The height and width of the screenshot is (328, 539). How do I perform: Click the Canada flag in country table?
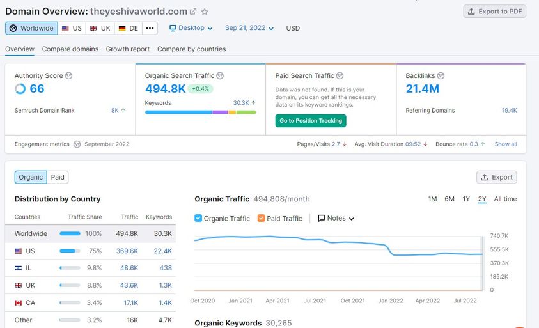point(18,303)
